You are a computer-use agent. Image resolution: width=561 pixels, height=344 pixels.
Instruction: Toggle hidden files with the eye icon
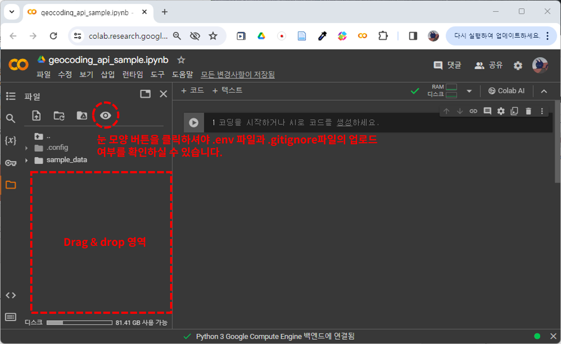click(105, 115)
